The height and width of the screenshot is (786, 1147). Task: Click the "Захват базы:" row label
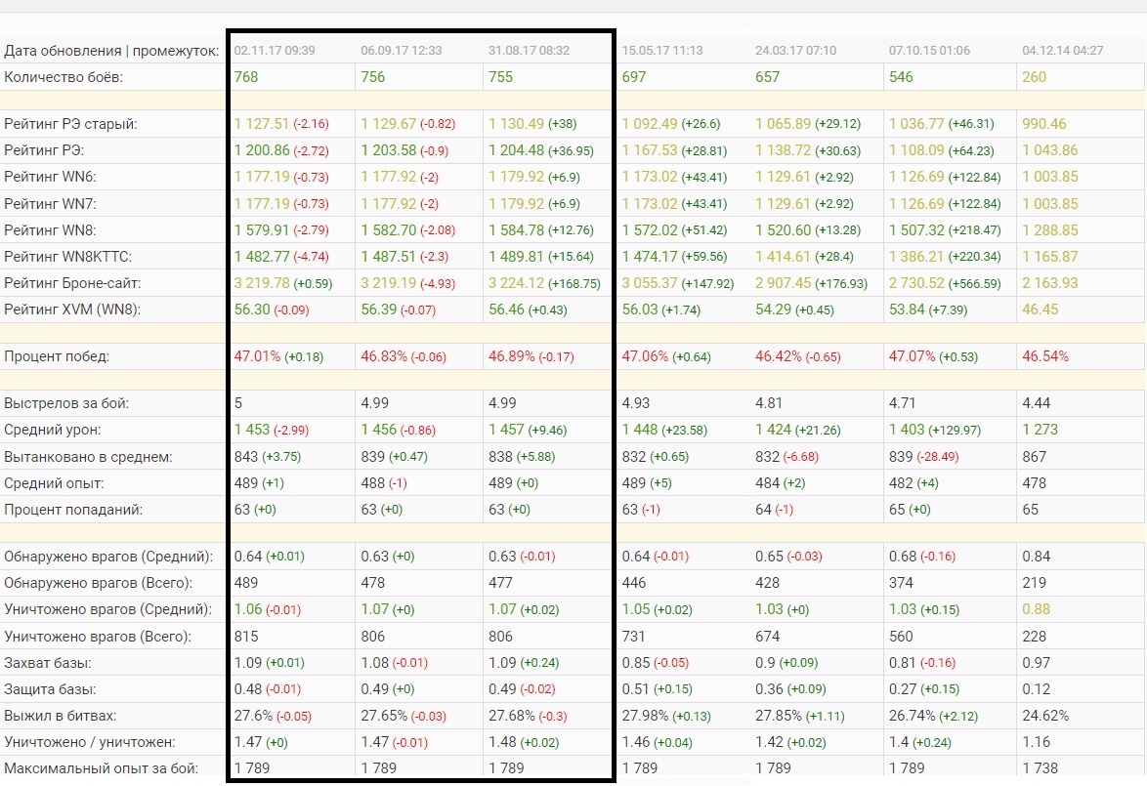click(x=48, y=662)
